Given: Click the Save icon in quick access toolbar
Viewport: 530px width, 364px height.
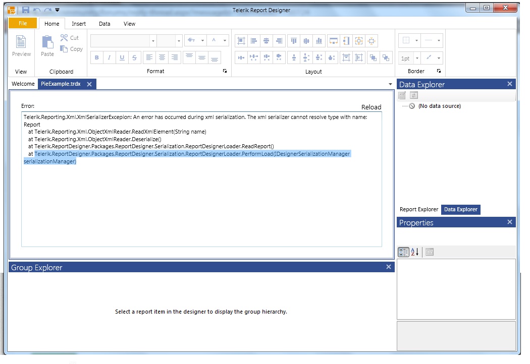Looking at the screenshot, I should (25, 10).
